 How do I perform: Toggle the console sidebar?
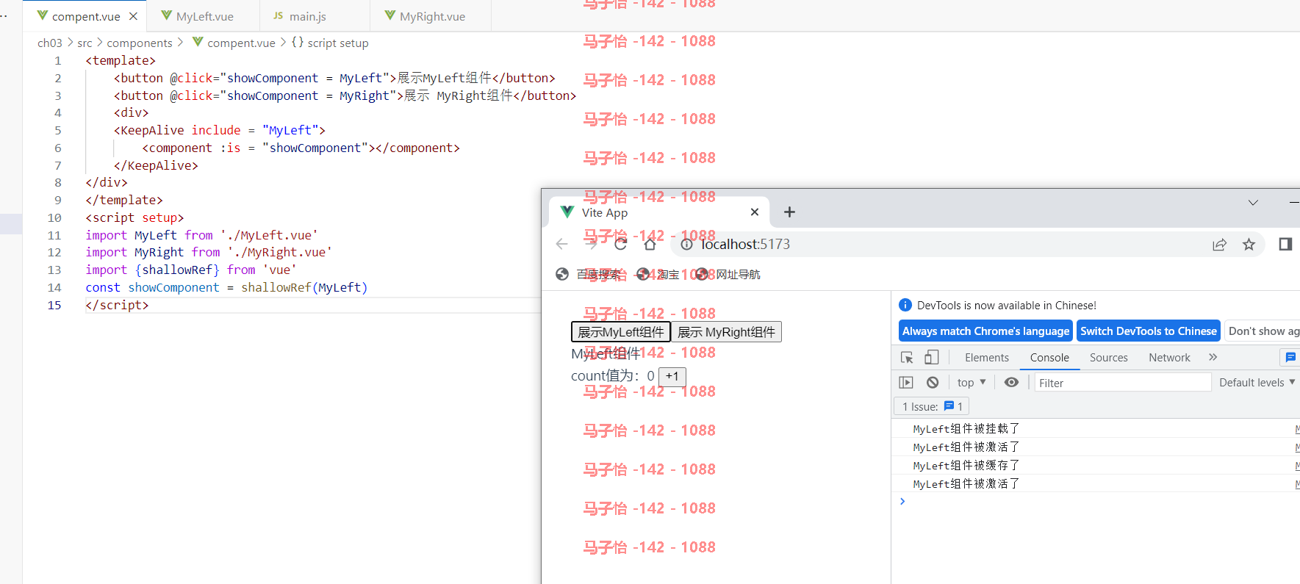click(x=906, y=383)
